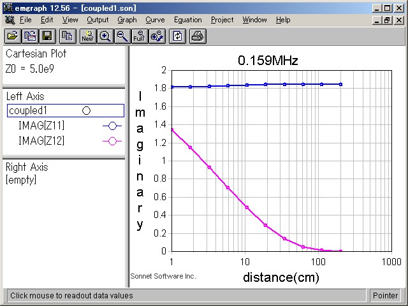Click the New graph toolbar icon
Screen dimensions: 408x306
click(88, 36)
